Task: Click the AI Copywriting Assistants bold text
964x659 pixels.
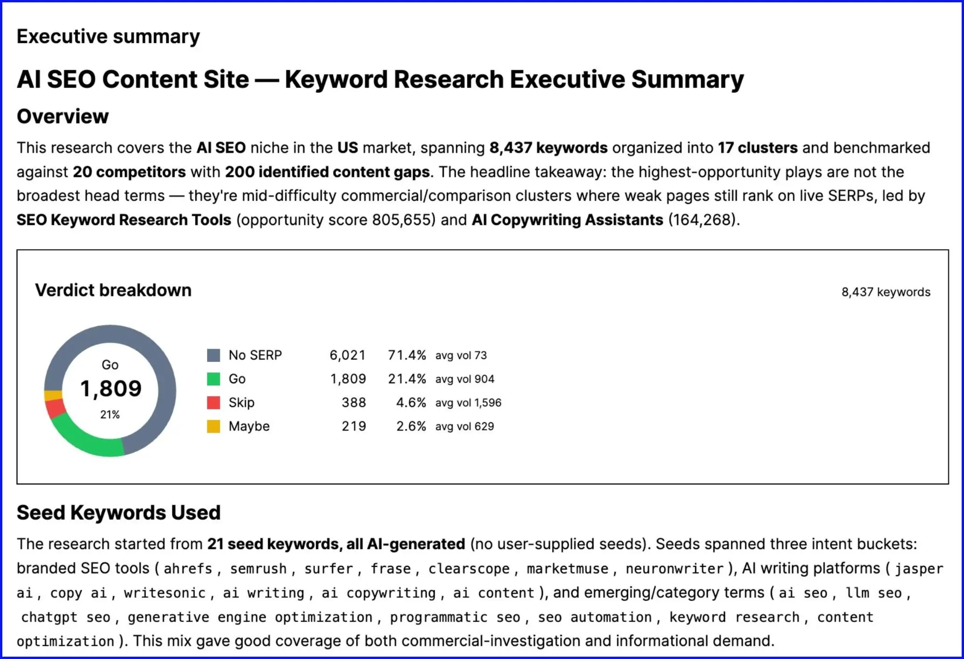Action: click(x=567, y=220)
